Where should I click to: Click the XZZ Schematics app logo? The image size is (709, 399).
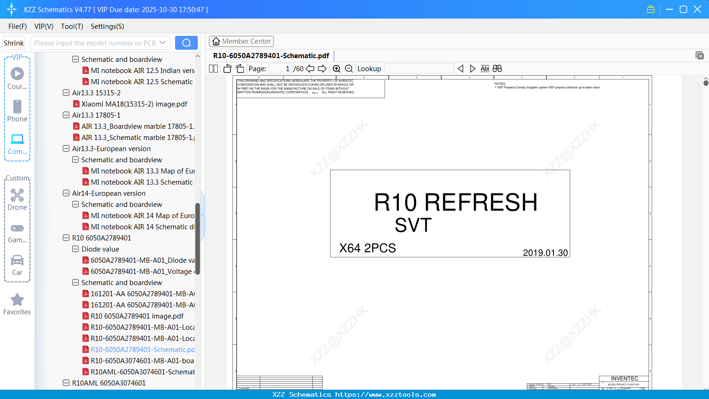(11, 9)
